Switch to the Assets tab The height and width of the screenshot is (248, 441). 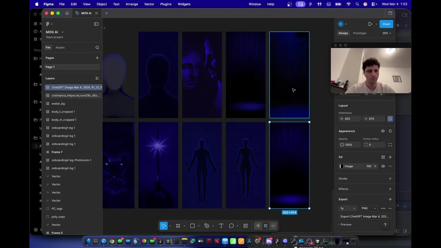point(60,48)
